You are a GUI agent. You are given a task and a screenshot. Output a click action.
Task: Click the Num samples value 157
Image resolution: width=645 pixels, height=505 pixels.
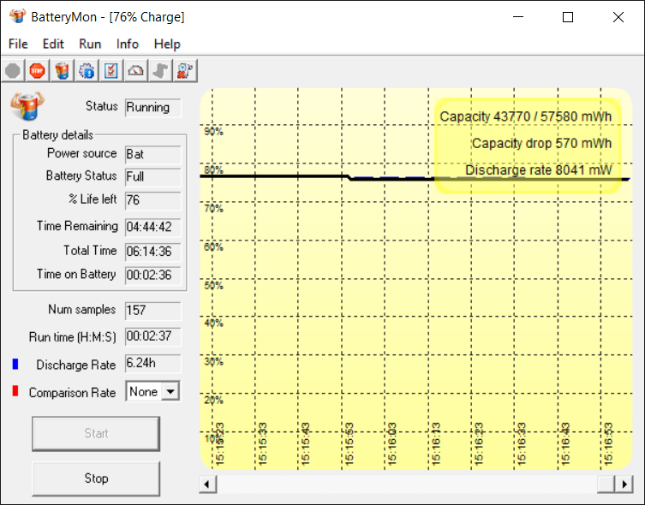[x=153, y=311]
